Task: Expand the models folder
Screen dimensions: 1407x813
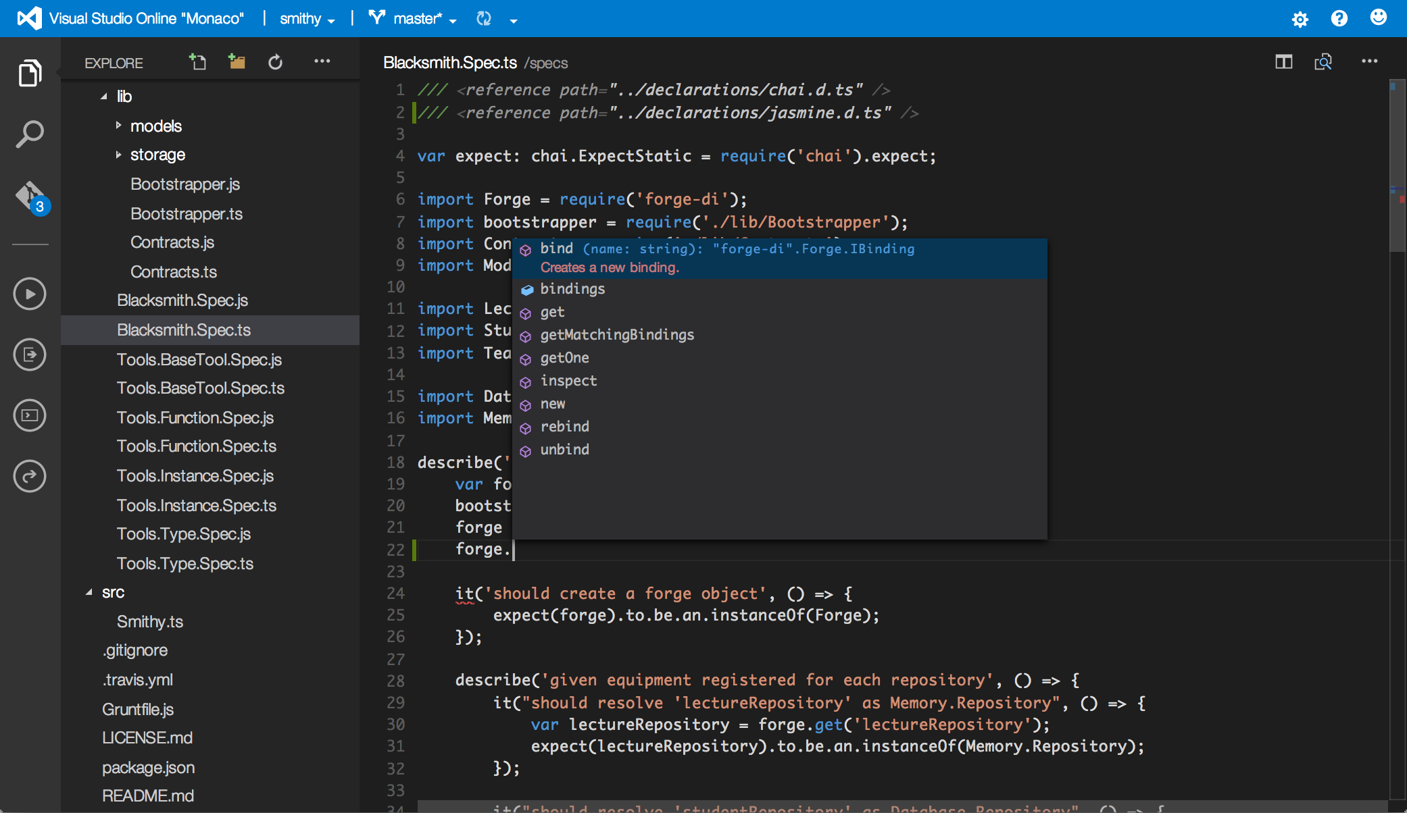Action: tap(118, 126)
